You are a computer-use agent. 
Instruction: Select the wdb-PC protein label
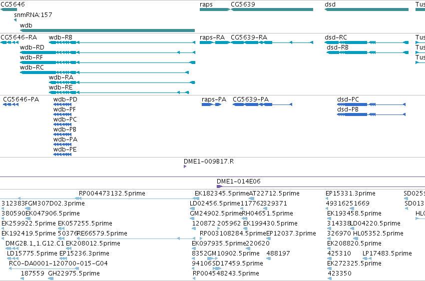[x=65, y=119]
